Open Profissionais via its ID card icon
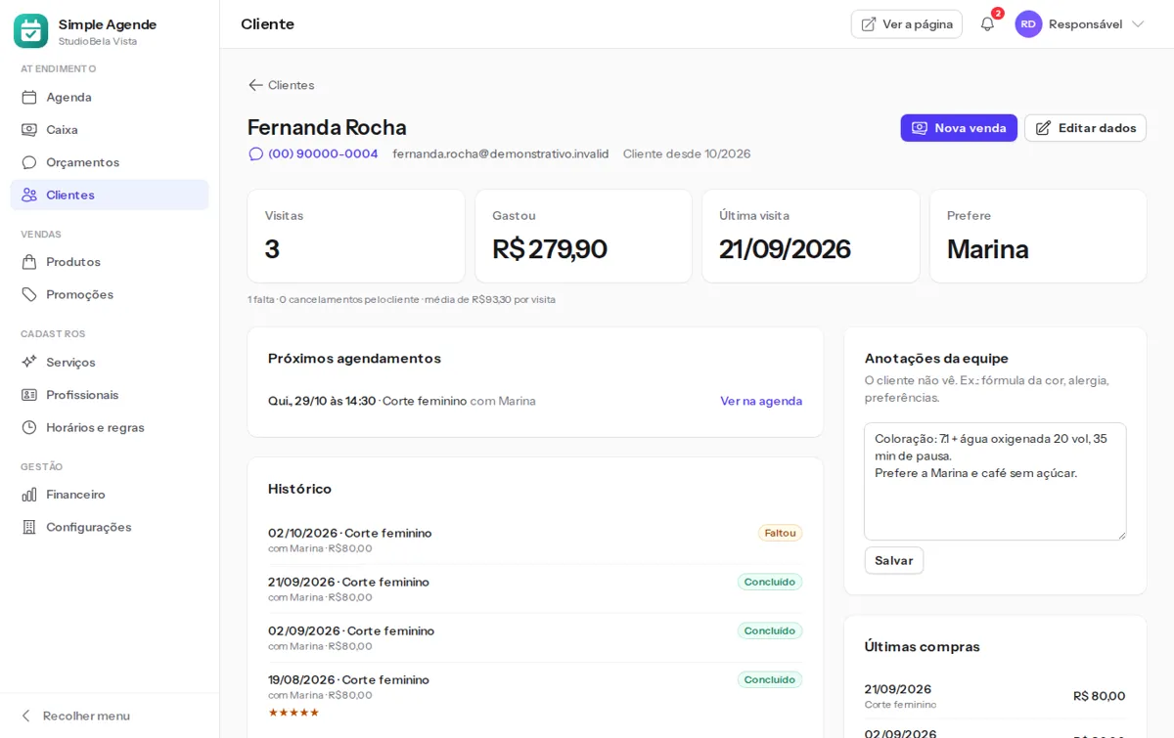This screenshot has height=738, width=1174. (x=29, y=395)
